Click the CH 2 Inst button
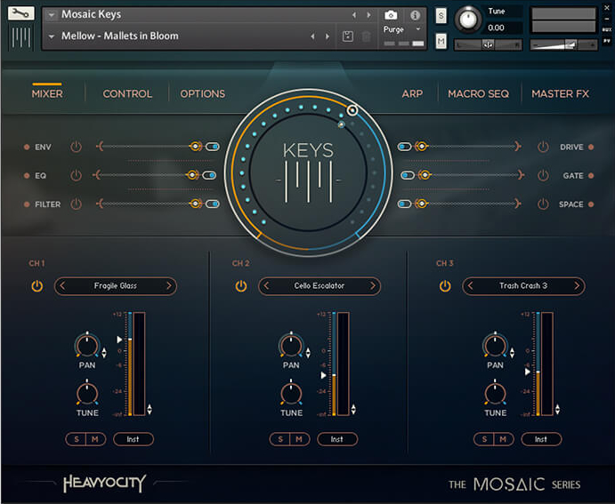This screenshot has width=615, height=504. 337,439
